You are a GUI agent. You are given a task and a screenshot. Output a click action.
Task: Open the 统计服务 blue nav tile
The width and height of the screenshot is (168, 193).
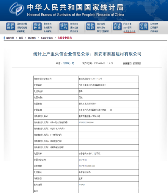tap(117, 26)
